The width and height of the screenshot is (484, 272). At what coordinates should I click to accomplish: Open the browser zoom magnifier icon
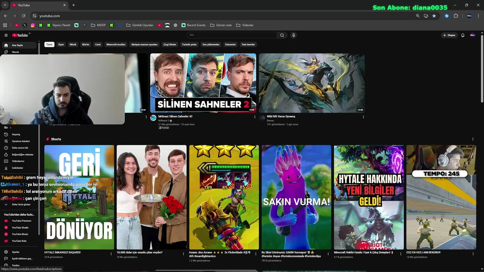(417, 16)
